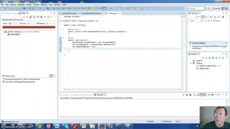This screenshot has width=230, height=129.
Task: Click the red JUnit progress bar
Action: tap(29, 27)
